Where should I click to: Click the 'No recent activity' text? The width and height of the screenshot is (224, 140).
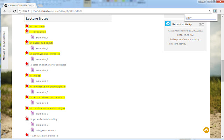tap(177, 44)
